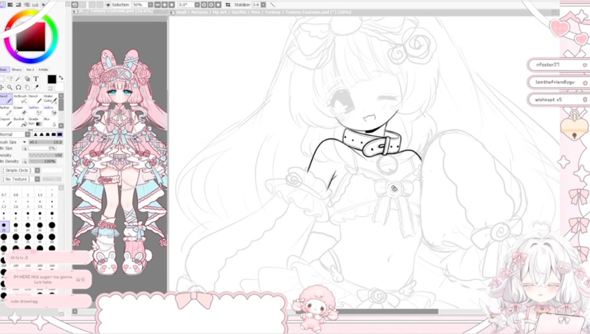Switch to the Binary tool tab
The height and width of the screenshot is (334, 590).
pyautogui.click(x=17, y=69)
